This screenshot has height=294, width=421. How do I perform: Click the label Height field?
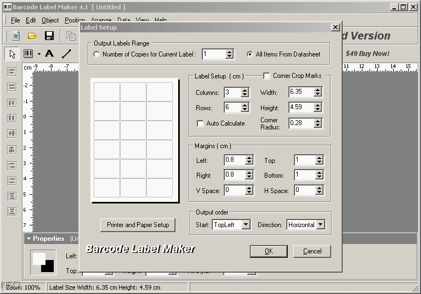[301, 107]
